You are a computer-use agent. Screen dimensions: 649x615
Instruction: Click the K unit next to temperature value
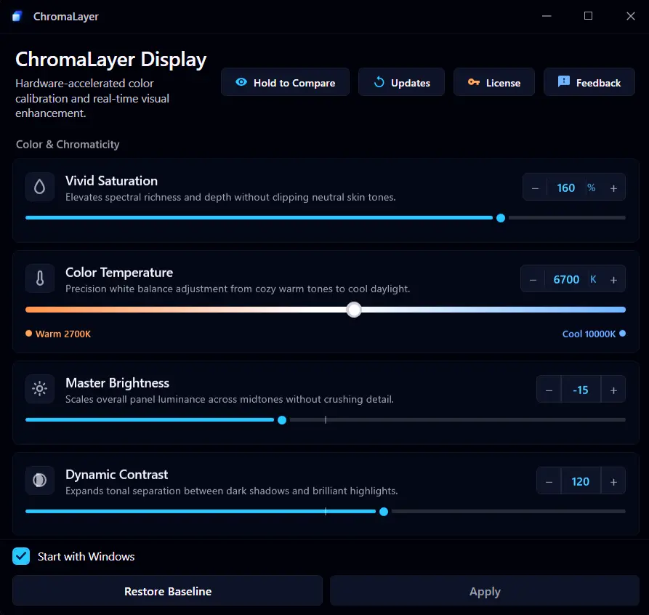pyautogui.click(x=593, y=280)
